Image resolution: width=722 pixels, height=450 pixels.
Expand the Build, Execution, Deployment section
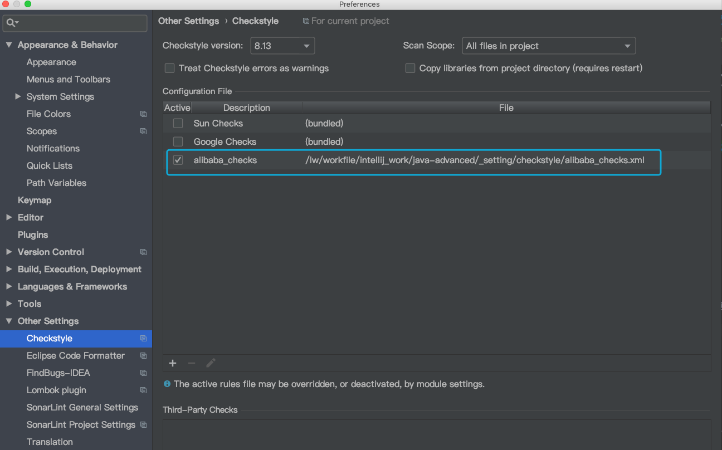pyautogui.click(x=9, y=269)
